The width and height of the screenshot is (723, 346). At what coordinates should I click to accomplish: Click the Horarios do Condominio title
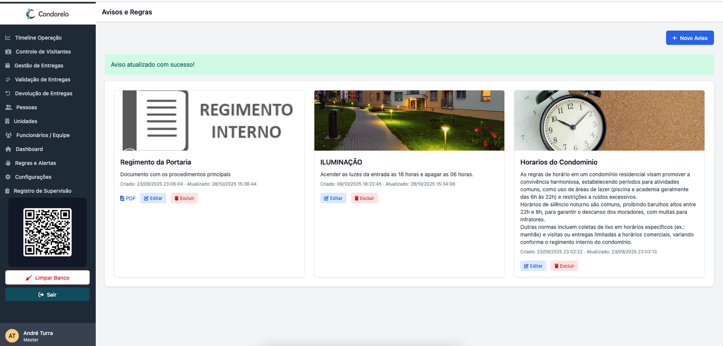[559, 162]
